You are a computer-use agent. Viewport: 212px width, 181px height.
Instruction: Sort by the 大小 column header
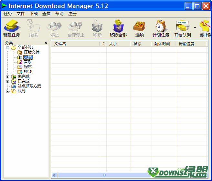point(118,44)
